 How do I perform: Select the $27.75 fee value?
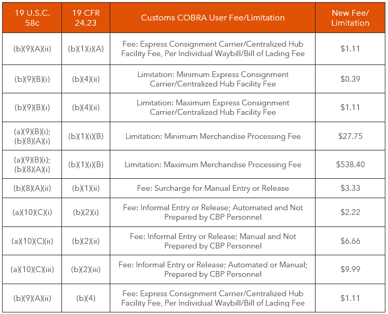[350, 136]
